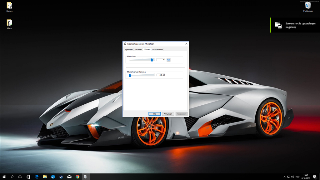320x180 pixels.
Task: Open taskbar search magnifier
Action: click(12, 177)
